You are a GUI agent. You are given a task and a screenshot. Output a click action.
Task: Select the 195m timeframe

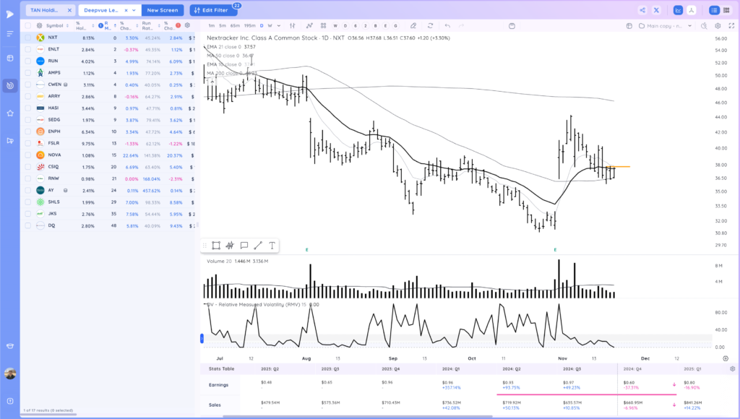[249, 26]
